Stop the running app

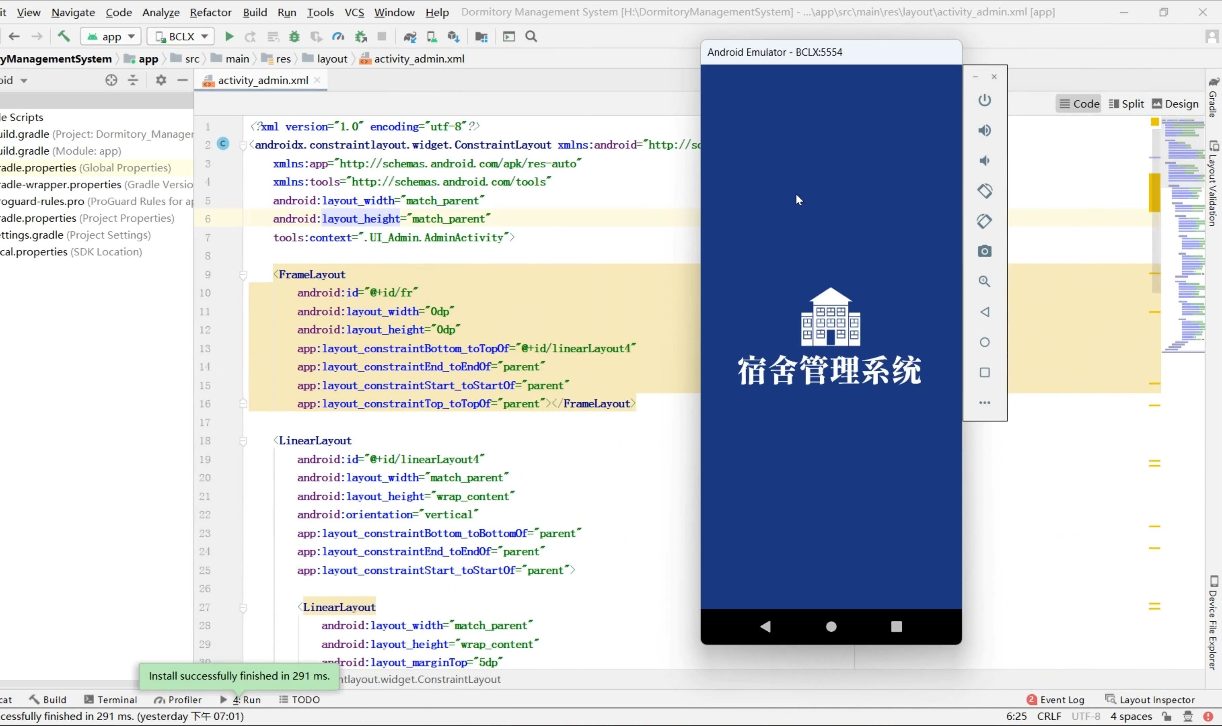(382, 36)
